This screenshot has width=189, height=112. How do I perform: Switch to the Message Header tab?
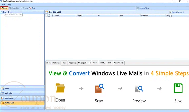[x=84, y=63]
